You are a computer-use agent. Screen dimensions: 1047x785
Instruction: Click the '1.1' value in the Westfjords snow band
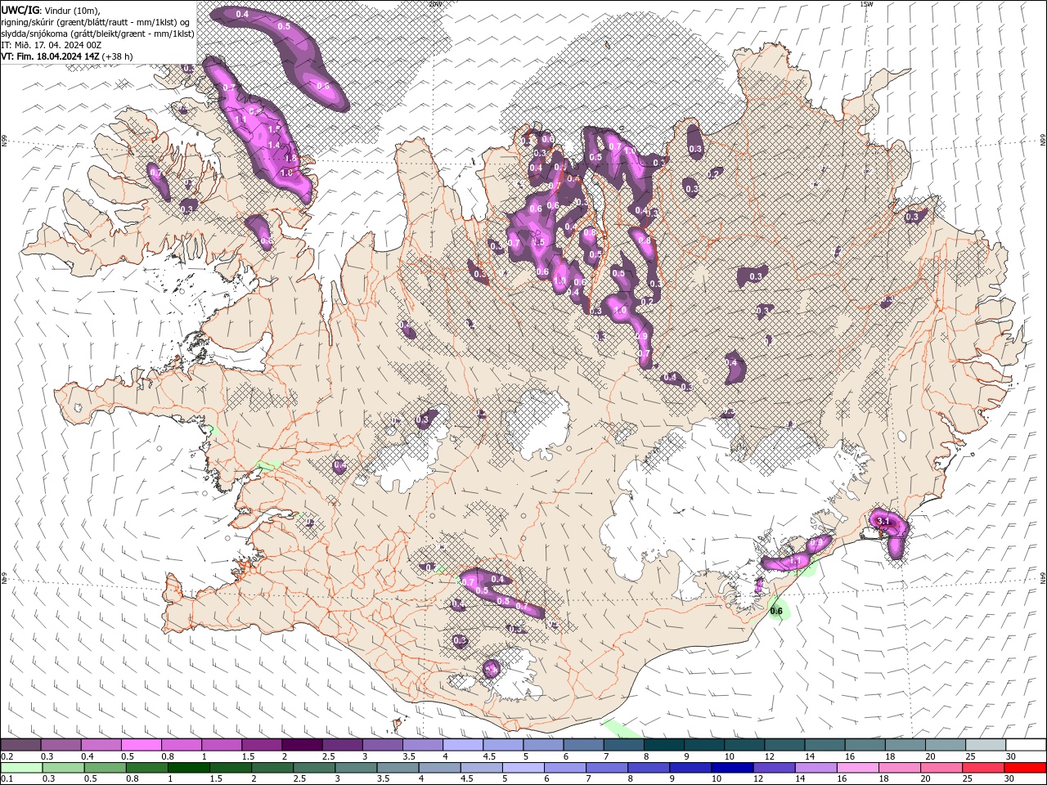pyautogui.click(x=240, y=119)
